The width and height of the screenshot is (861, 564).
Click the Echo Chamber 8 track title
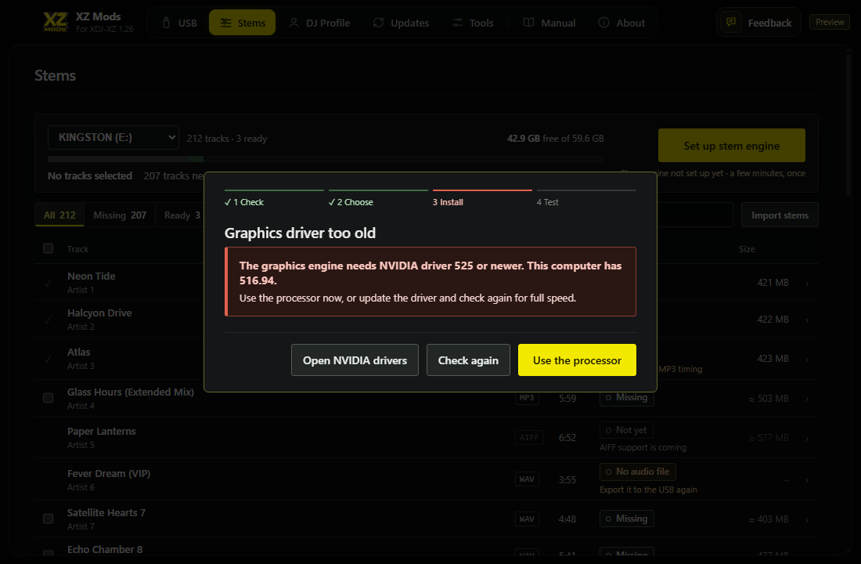105,549
